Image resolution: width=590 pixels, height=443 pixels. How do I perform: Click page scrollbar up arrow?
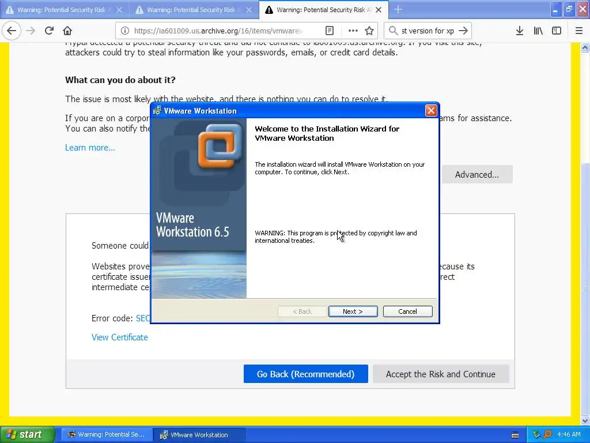click(585, 47)
